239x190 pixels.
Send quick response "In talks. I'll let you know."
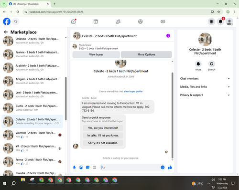103,136
